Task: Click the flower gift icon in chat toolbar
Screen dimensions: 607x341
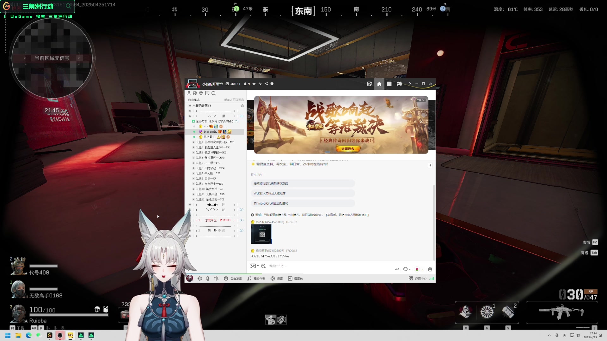Action: (417, 269)
